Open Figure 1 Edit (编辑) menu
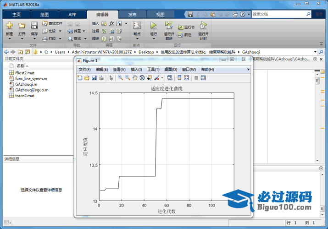 click(102, 70)
